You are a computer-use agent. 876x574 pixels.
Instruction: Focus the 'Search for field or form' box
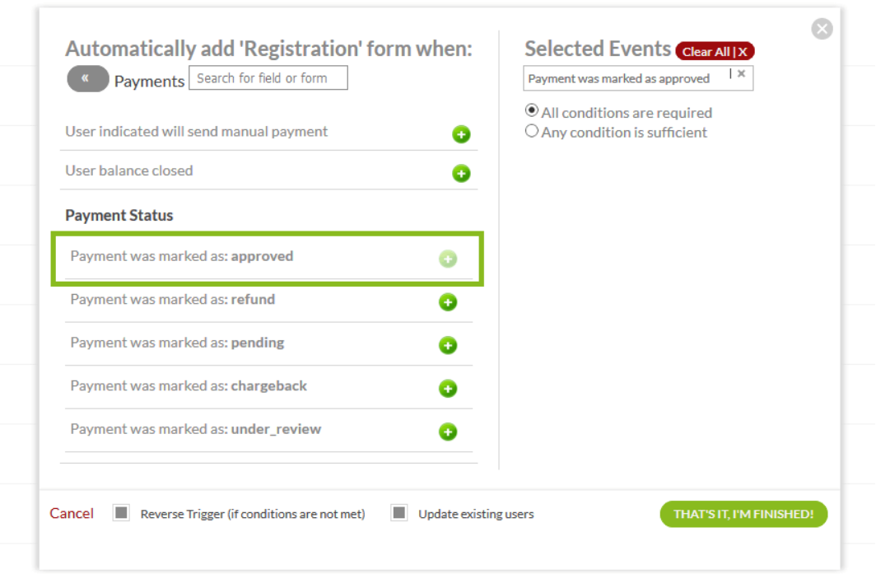pos(268,78)
